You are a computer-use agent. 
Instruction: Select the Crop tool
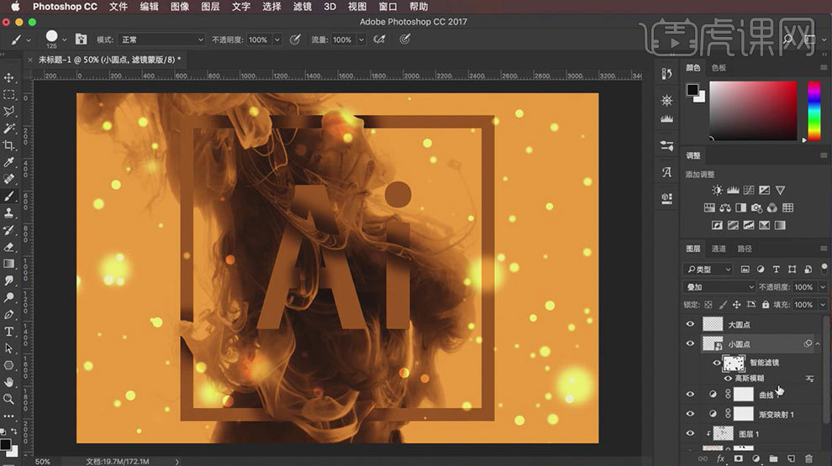click(x=9, y=145)
